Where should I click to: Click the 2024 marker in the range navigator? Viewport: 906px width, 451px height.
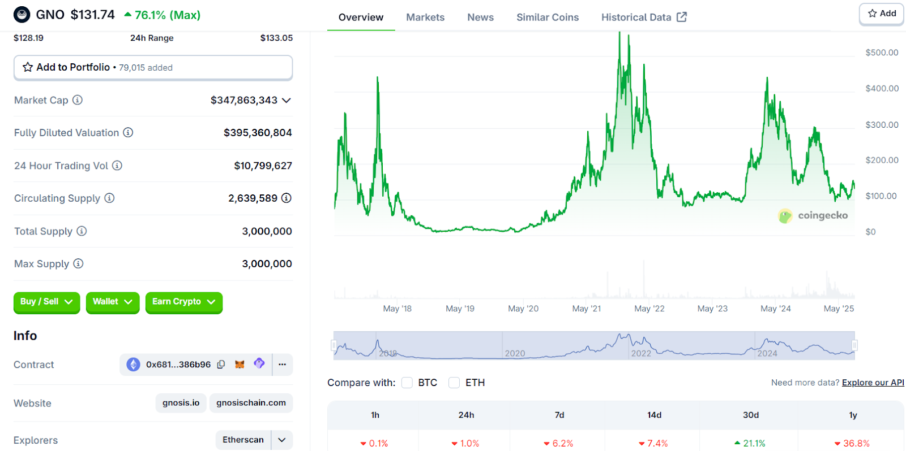click(767, 353)
